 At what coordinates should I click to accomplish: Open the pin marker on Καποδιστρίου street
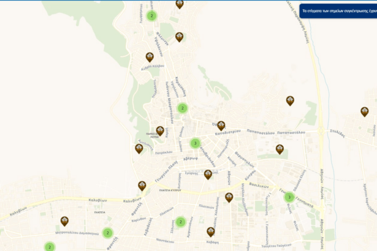point(221,125)
